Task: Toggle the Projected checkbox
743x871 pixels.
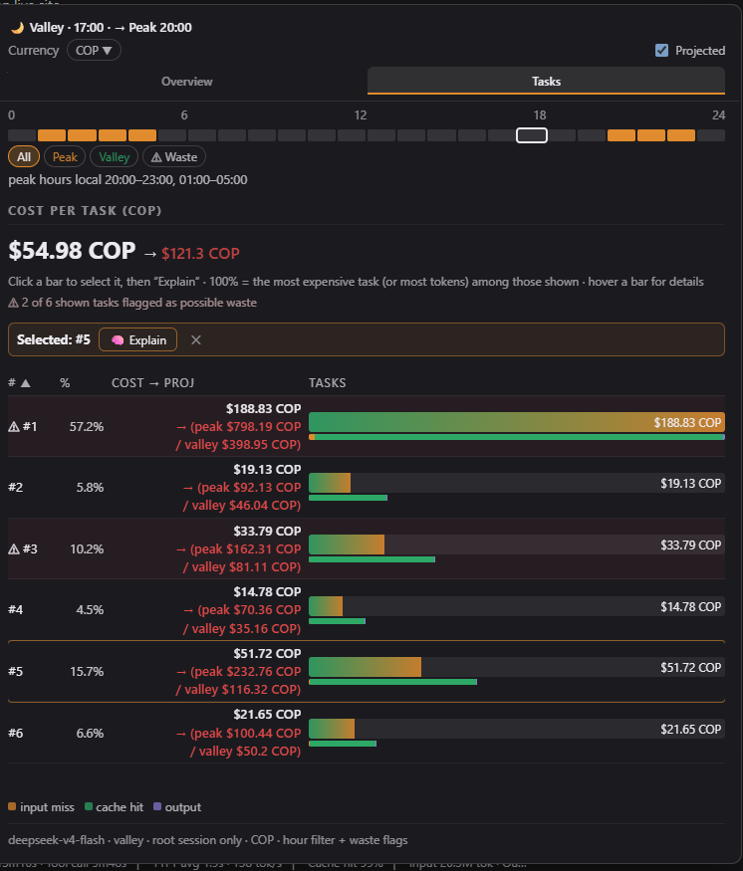Action: tap(661, 51)
